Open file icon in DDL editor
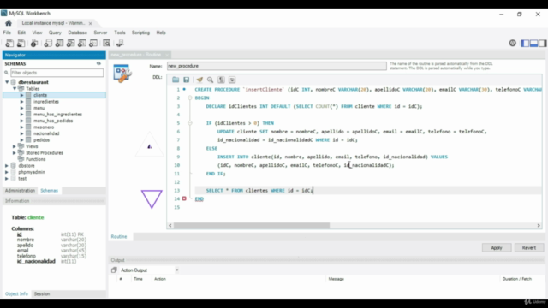The width and height of the screenshot is (548, 308). point(176,80)
